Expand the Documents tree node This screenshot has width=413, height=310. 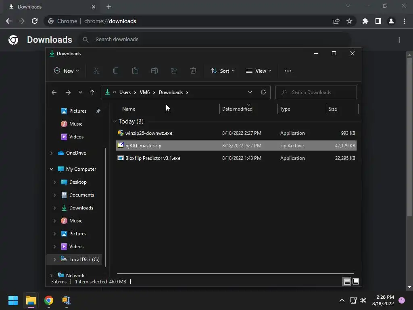tap(54, 195)
